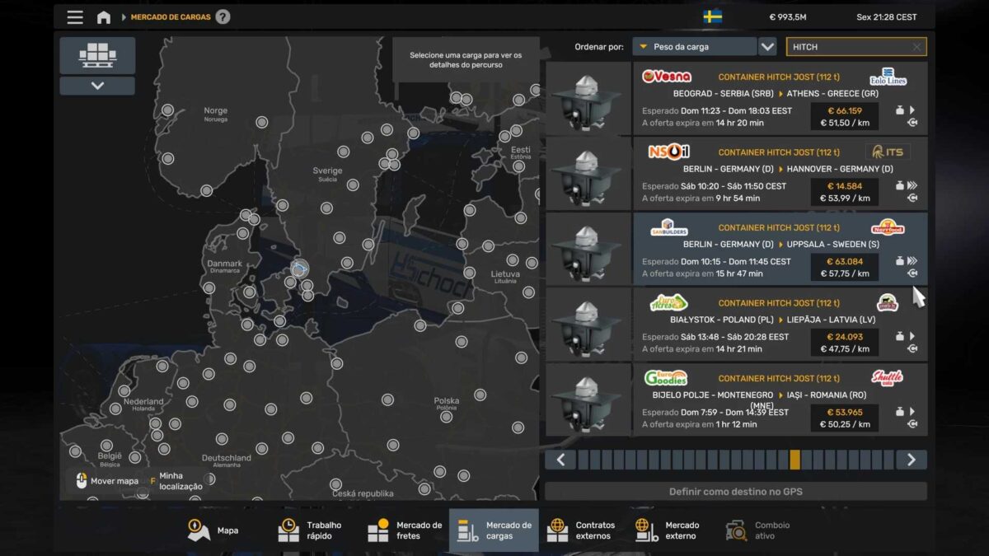989x556 pixels.
Task: Switch to the Mapa tab
Action: [214, 530]
